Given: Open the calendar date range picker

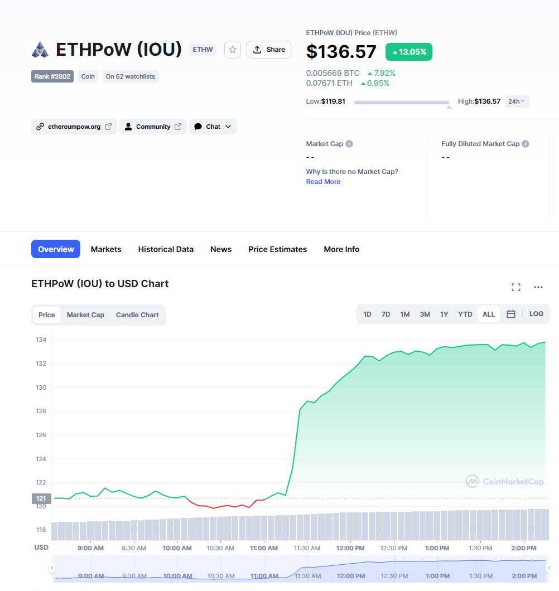Looking at the screenshot, I should coord(510,314).
